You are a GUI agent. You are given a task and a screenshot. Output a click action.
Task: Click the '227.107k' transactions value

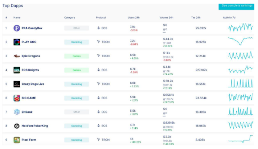point(201,70)
